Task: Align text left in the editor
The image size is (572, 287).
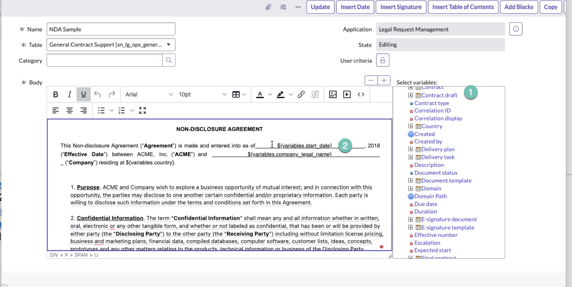Action: pyautogui.click(x=55, y=110)
